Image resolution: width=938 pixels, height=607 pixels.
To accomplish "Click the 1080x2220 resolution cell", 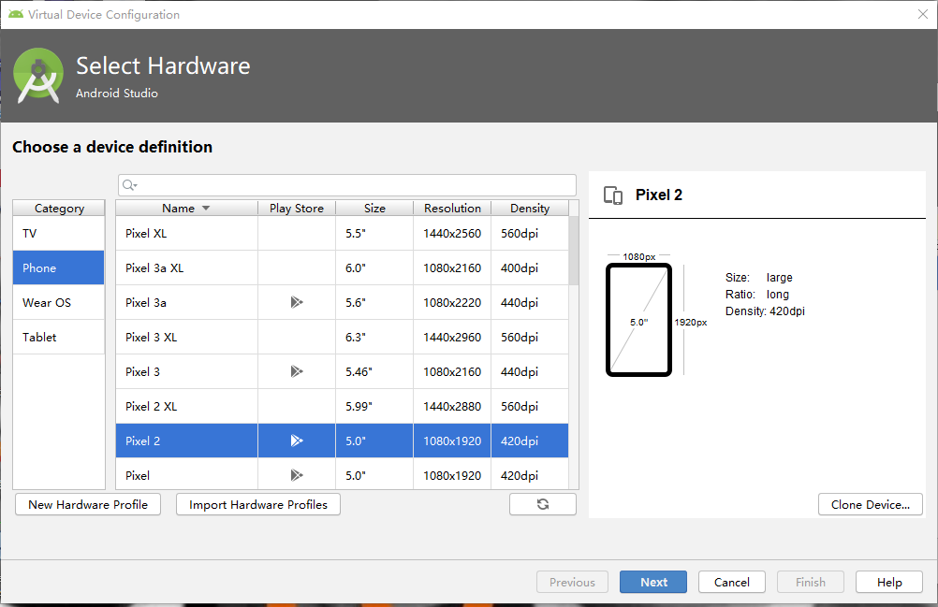I will 452,303.
